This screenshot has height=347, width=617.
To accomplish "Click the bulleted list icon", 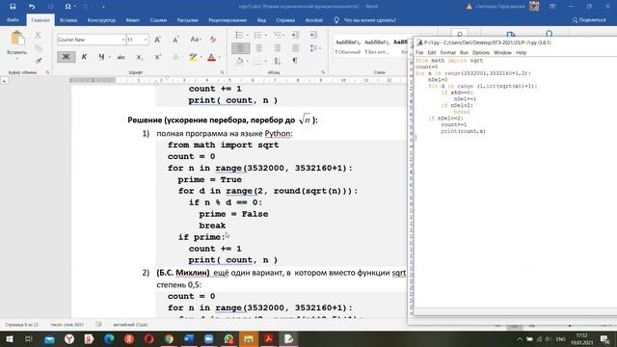I will pyautogui.click(x=239, y=35).
